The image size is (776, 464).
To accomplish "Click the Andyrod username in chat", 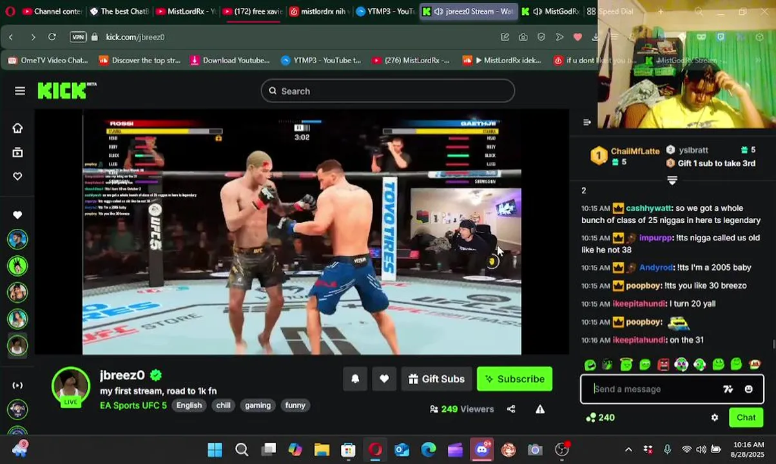I will tap(656, 267).
